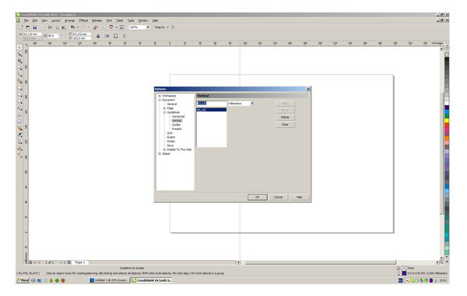The width and height of the screenshot is (467, 296).
Task: Click the Paste toolbar icon
Action: tap(64, 27)
